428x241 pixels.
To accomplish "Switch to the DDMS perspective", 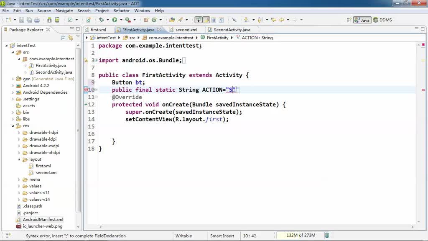I will pos(382,20).
